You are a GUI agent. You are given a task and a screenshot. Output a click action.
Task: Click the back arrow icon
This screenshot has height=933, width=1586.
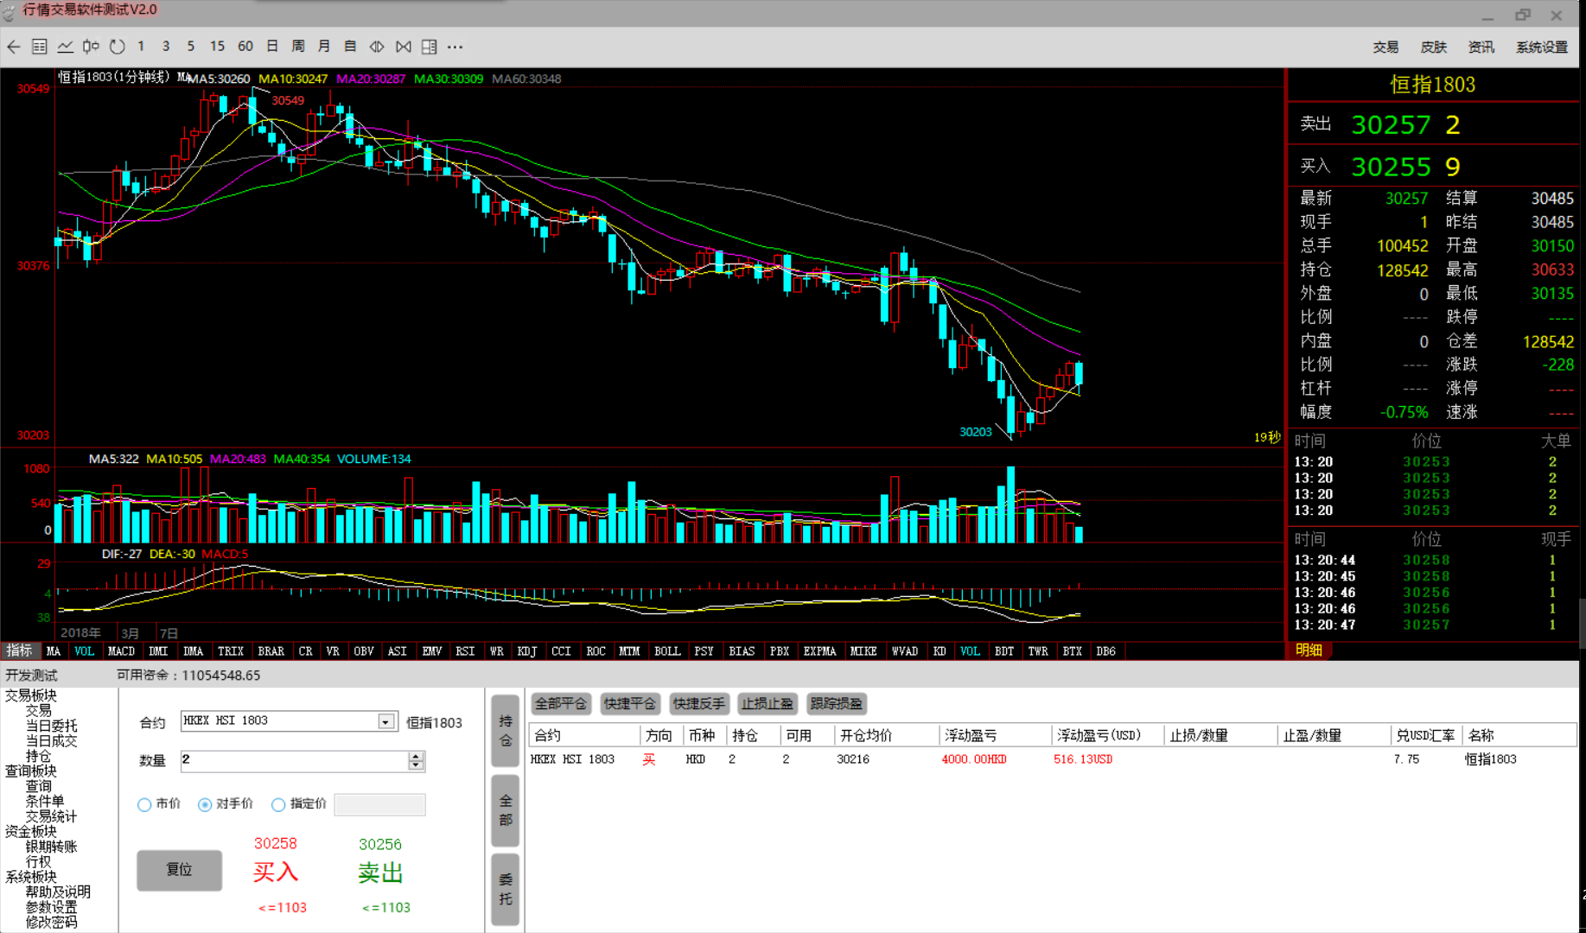tap(14, 47)
